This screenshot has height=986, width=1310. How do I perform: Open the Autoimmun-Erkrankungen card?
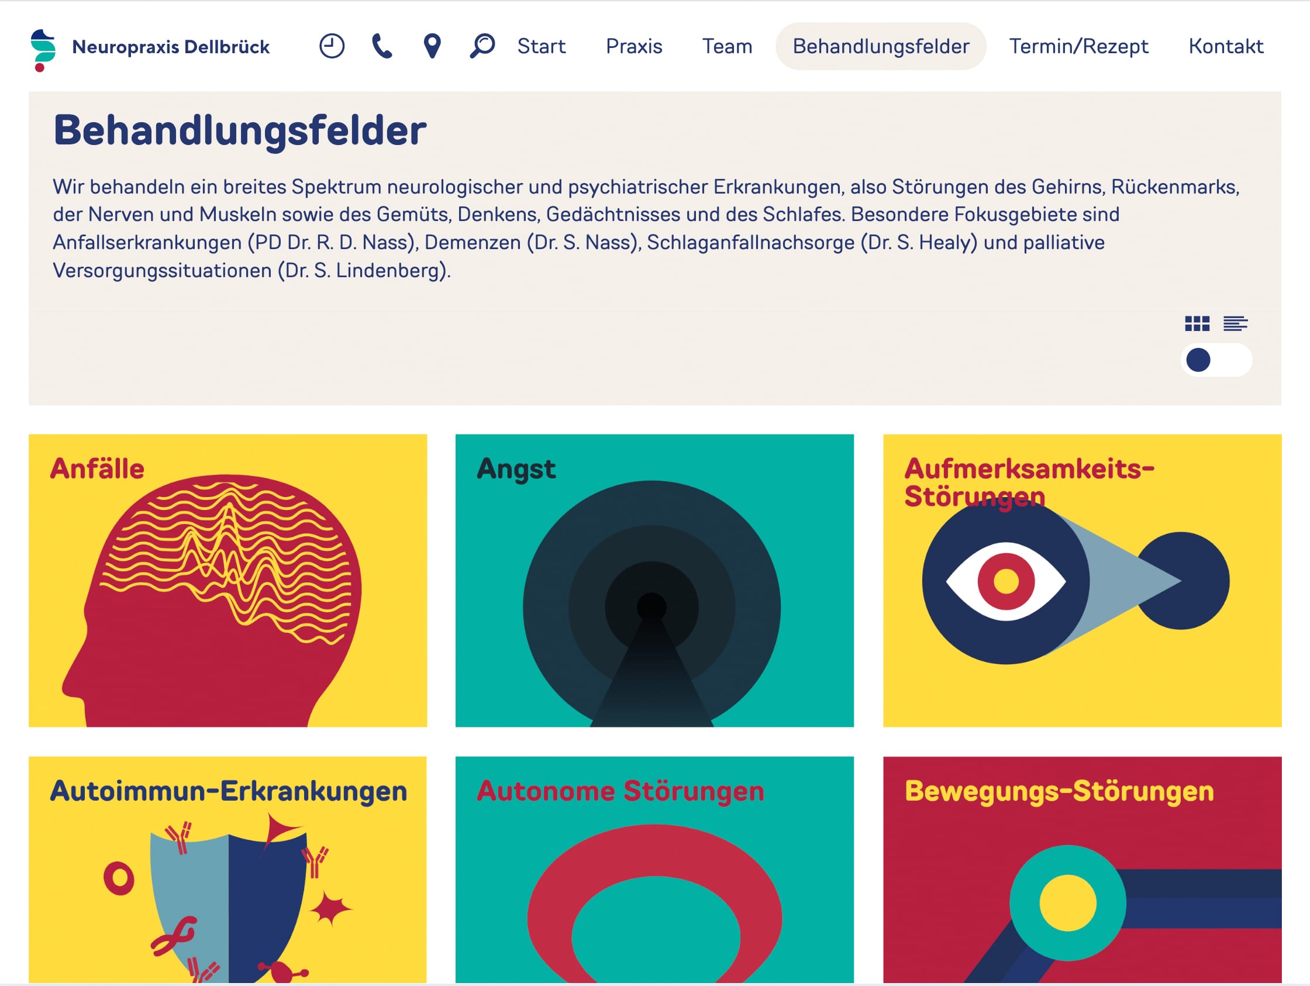coord(228,870)
